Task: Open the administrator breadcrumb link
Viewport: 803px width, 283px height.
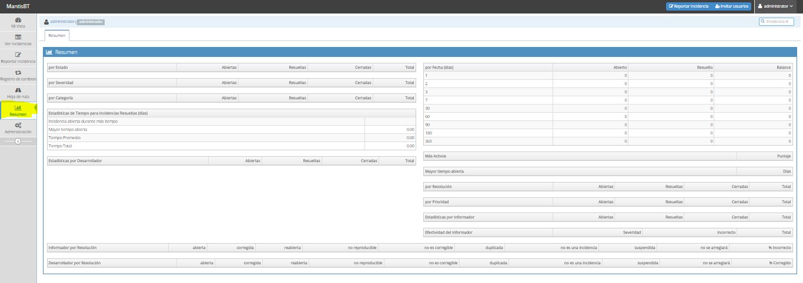Action: (x=62, y=22)
